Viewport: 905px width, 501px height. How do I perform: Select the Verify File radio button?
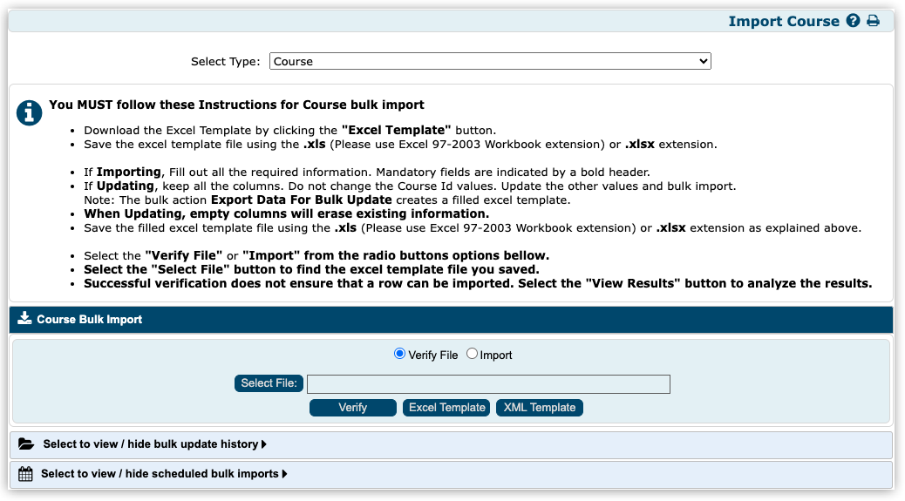[400, 354]
